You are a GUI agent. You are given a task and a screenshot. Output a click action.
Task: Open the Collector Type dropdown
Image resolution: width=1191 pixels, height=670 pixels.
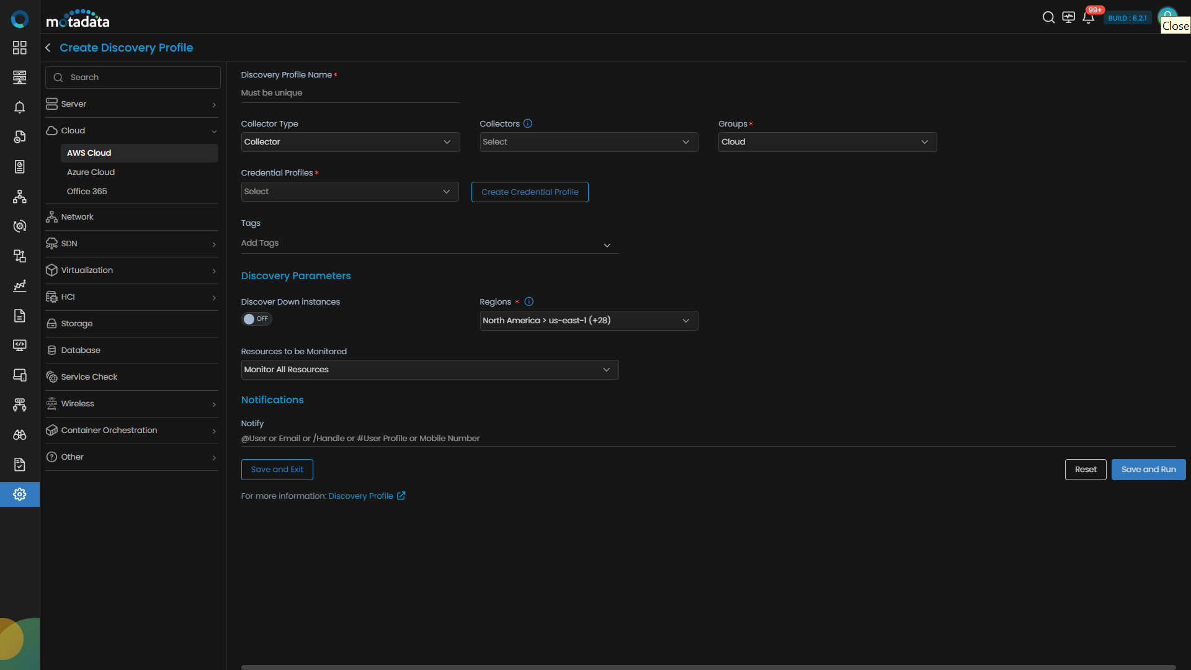[350, 142]
